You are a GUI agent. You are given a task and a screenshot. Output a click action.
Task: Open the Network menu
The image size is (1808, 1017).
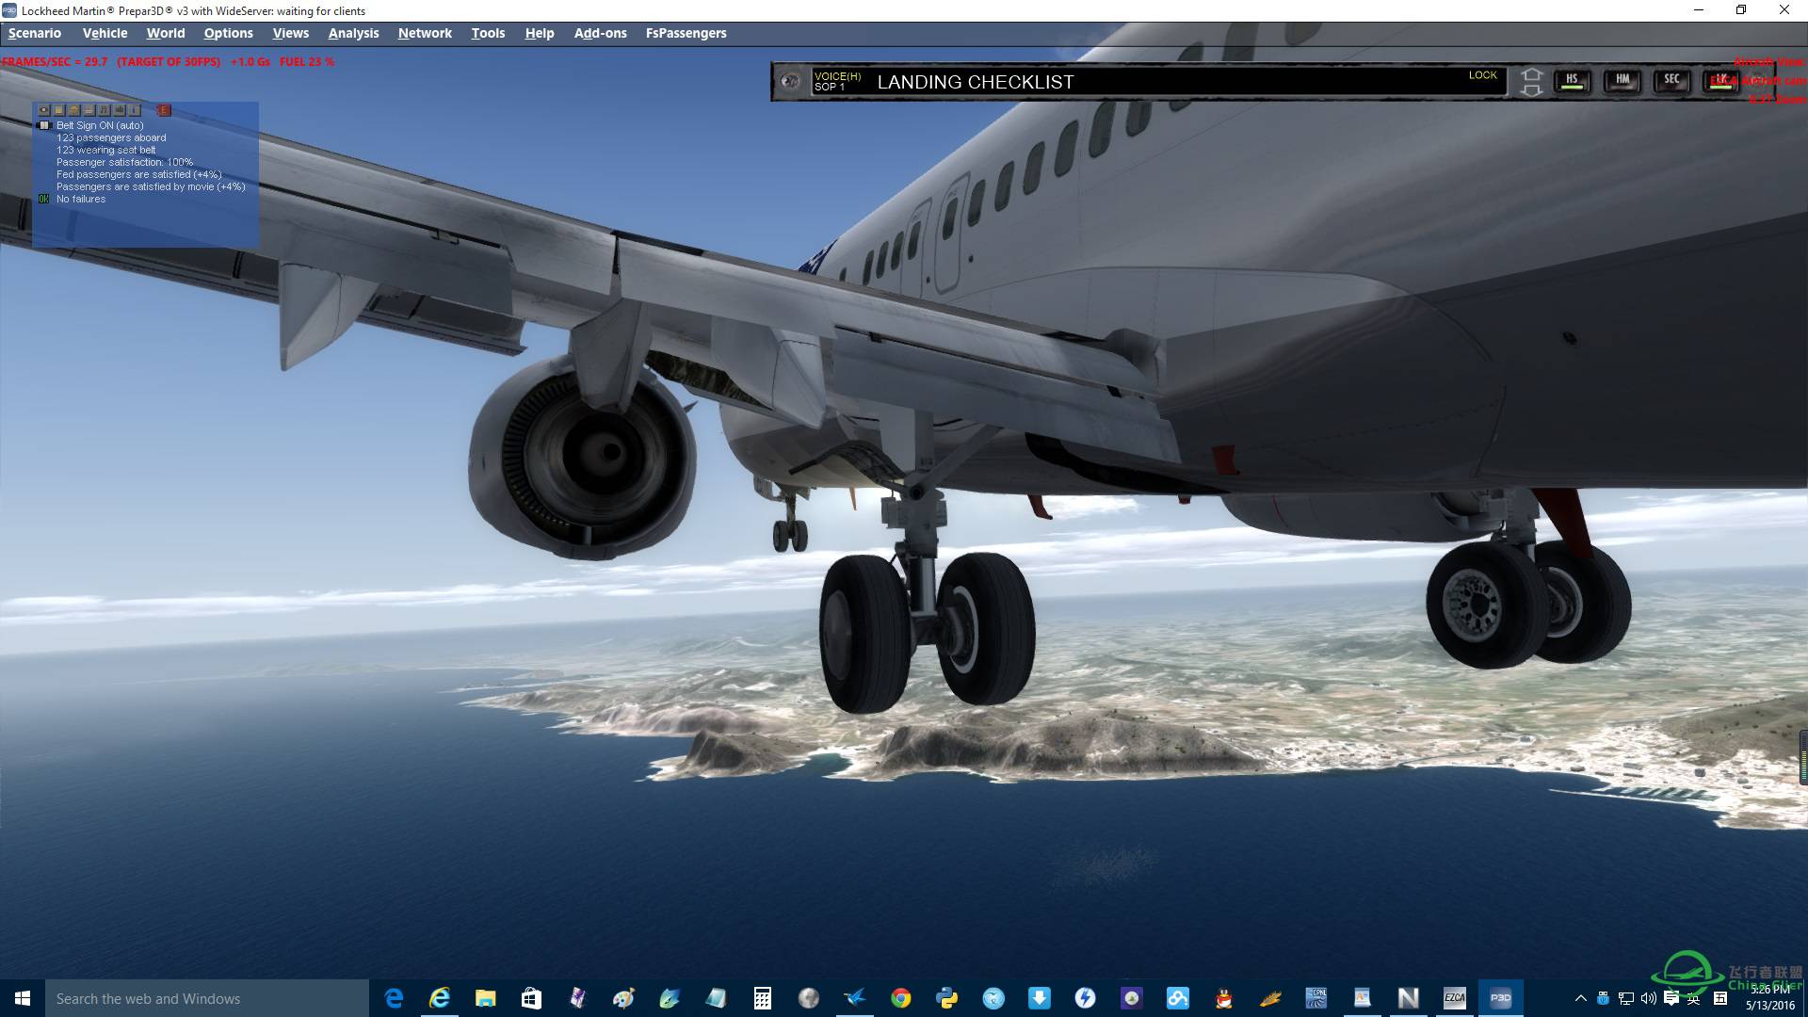pyautogui.click(x=425, y=33)
